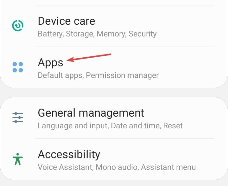This screenshot has width=228, height=186.
Task: Tap the Apps four-dot grid icon
Action: point(18,67)
